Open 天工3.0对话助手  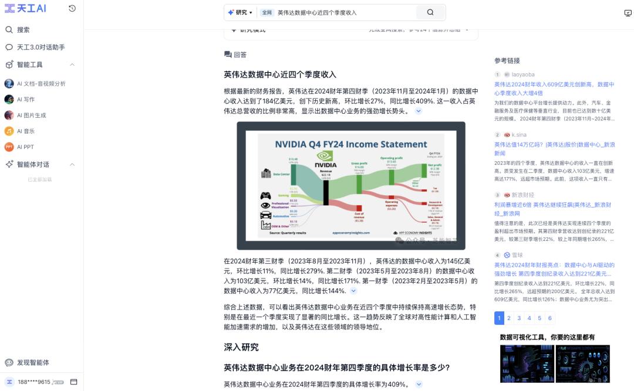(41, 47)
